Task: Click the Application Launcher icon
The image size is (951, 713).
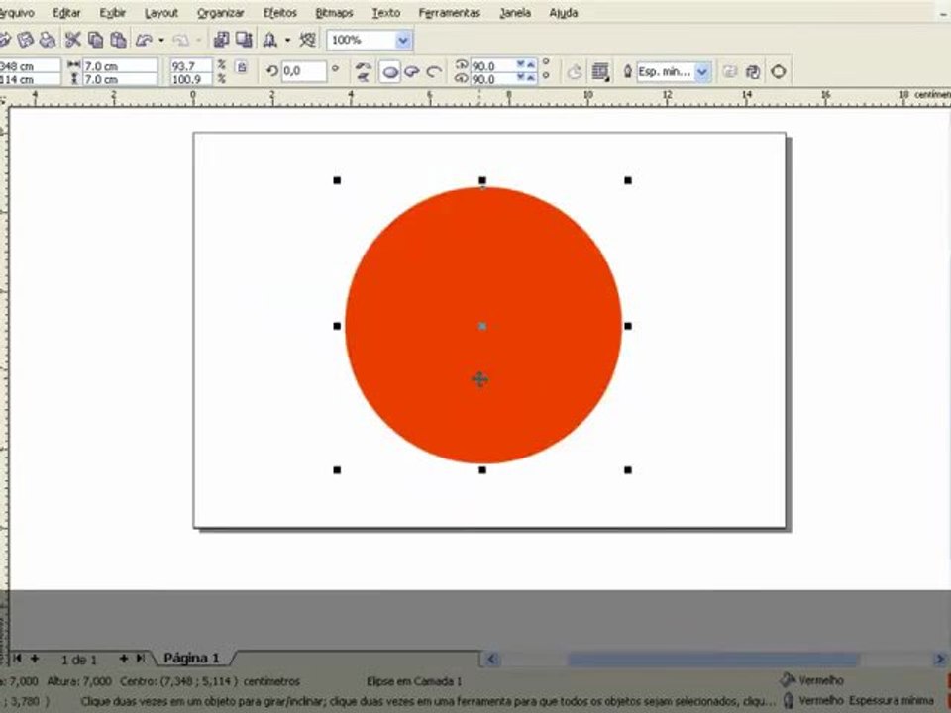Action: [x=269, y=40]
